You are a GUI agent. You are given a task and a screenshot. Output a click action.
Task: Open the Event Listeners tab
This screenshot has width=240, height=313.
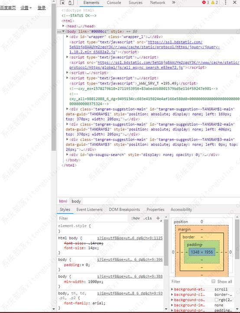[x=89, y=209]
